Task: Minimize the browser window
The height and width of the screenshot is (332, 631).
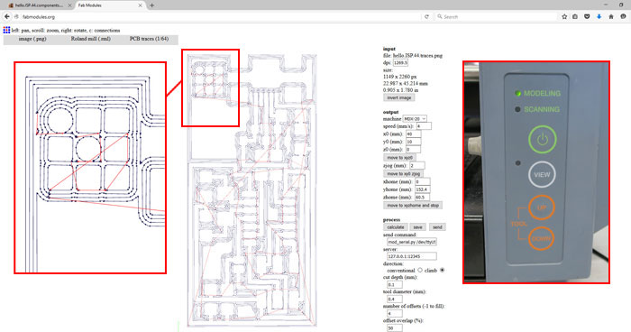Action: coord(606,5)
